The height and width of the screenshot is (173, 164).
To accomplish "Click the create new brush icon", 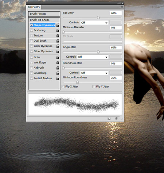I will pyautogui.click(x=109, y=119).
